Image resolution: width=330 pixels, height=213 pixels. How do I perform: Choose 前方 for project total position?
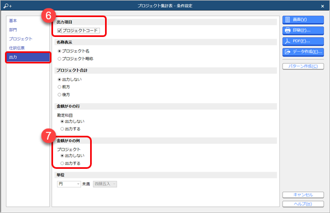tap(59, 87)
